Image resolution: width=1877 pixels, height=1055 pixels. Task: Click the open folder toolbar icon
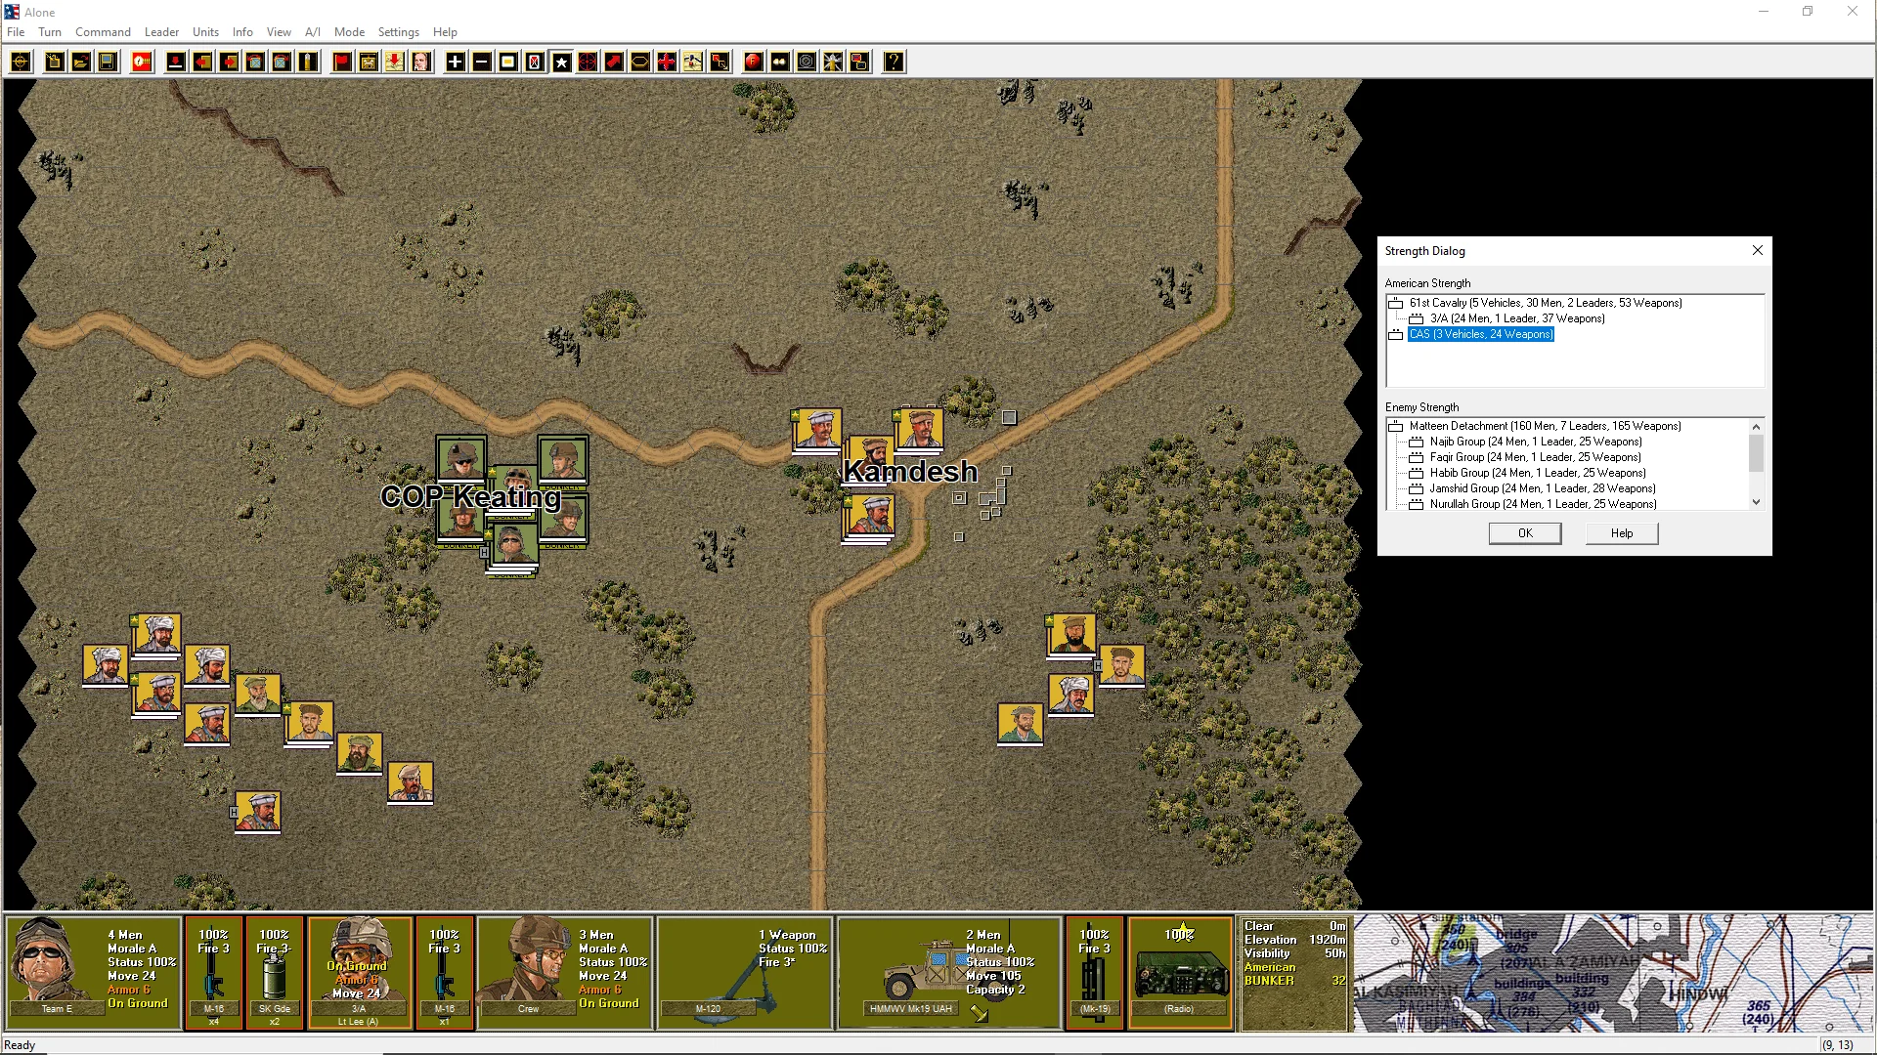point(81,63)
